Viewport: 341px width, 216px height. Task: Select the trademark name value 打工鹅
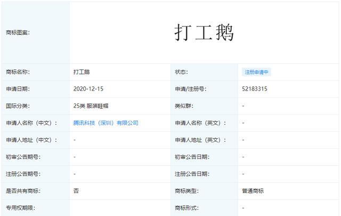(85, 72)
